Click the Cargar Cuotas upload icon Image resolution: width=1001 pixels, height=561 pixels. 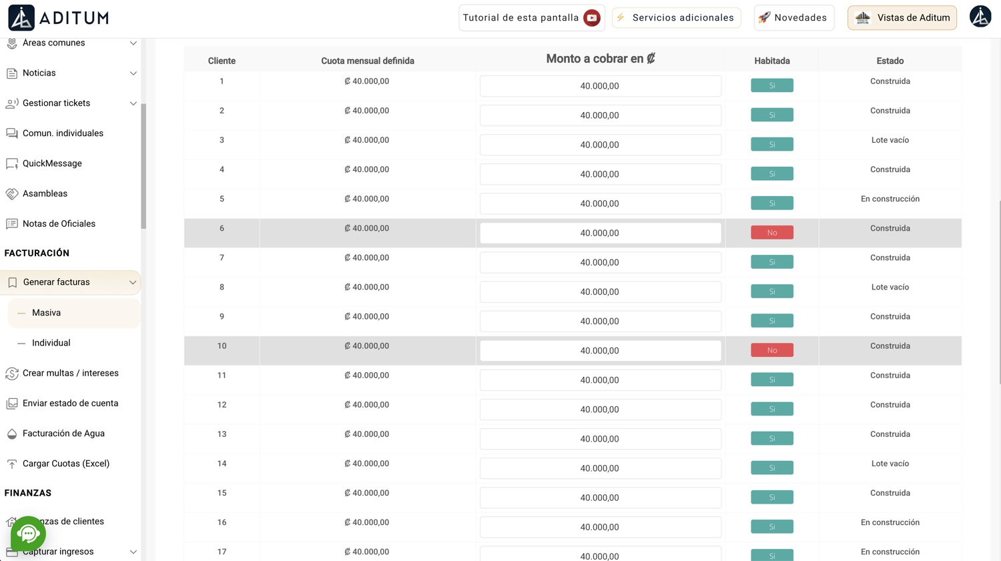[x=12, y=464]
